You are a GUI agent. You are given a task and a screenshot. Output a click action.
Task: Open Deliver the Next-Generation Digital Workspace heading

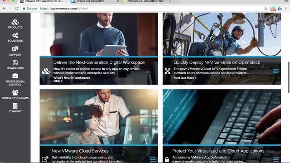coord(99,62)
